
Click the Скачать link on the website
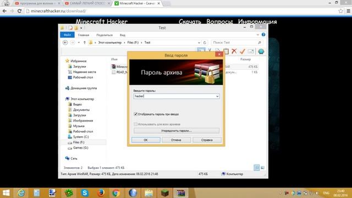pos(190,21)
